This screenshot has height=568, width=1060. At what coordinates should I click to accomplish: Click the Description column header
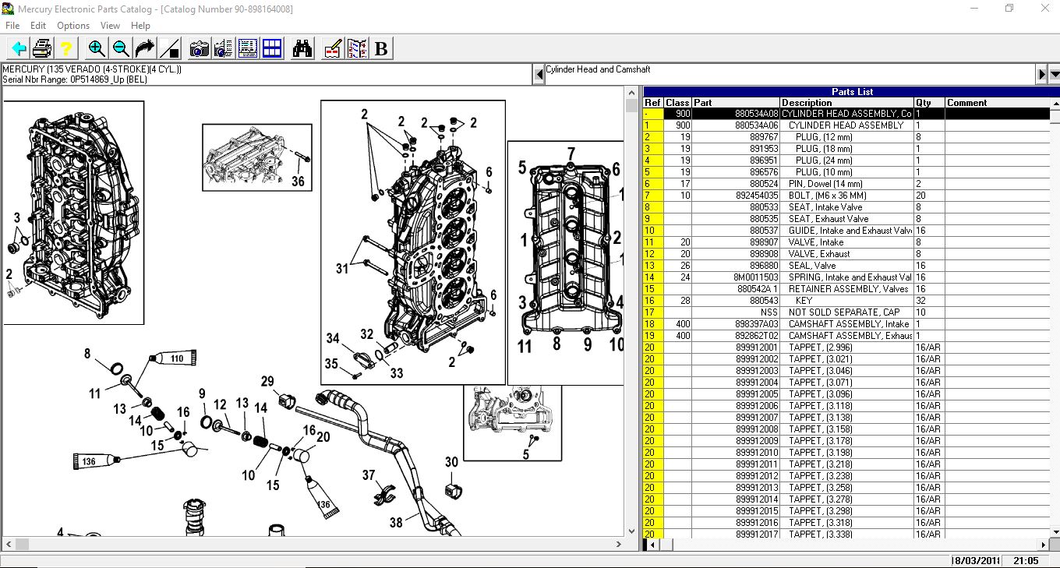click(x=846, y=103)
